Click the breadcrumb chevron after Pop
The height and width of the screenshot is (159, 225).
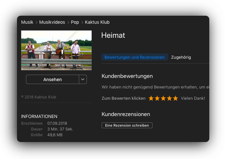82,22
